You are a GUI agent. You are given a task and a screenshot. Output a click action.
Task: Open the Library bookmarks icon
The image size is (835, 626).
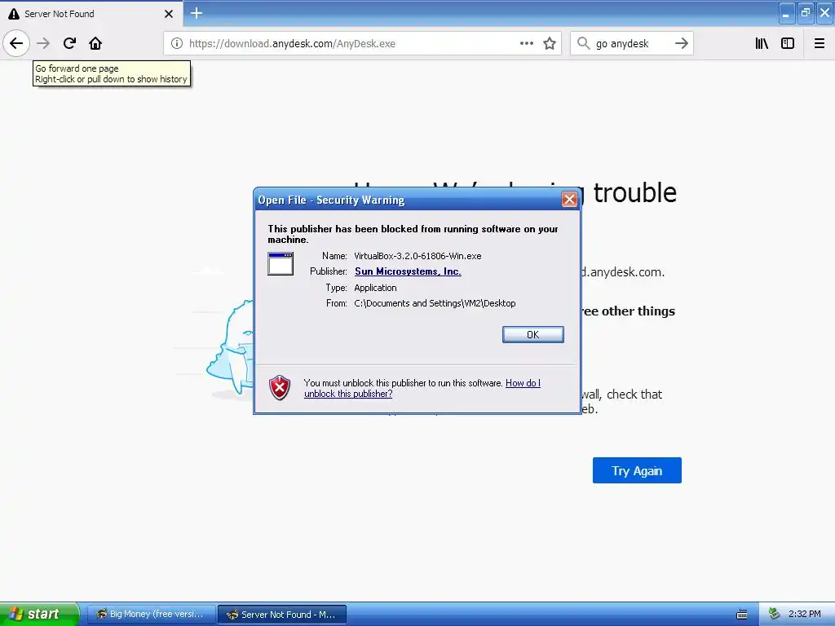coord(762,43)
